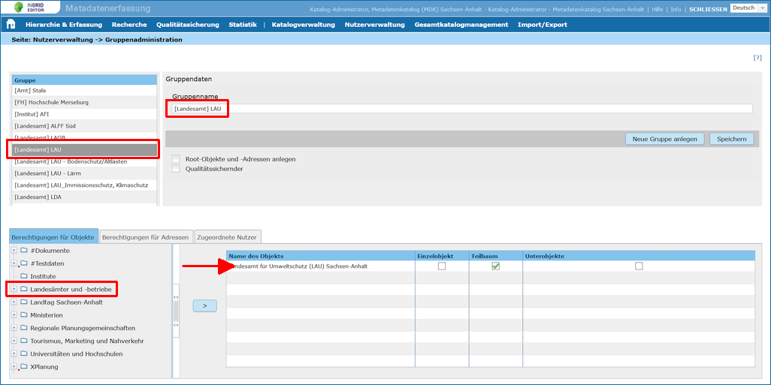
Task: Click the Tourismus, Marketing und Nahverkehr folder icon
Action: (23, 340)
